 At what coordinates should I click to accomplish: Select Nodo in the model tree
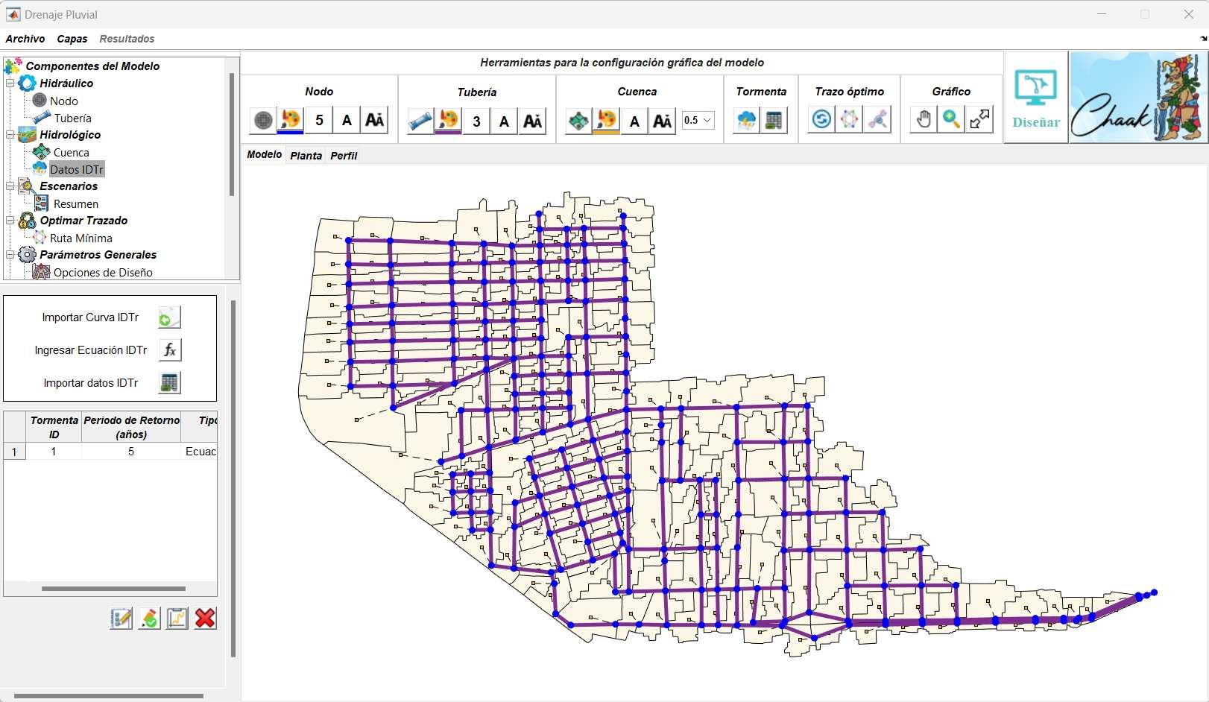tap(64, 101)
